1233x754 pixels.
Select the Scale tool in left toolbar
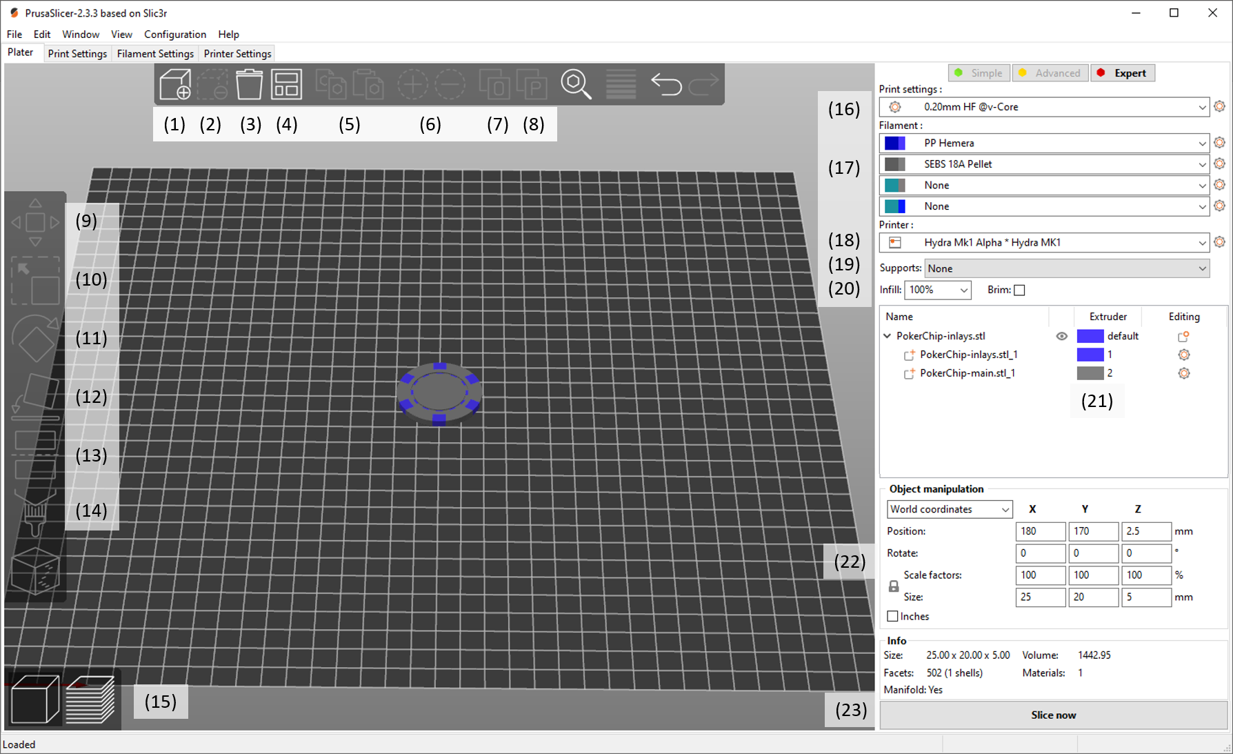35,281
